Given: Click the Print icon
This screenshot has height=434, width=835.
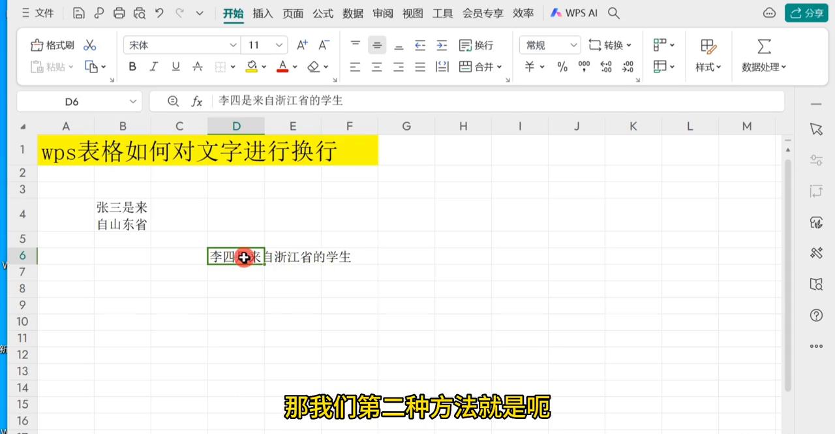Looking at the screenshot, I should (x=119, y=13).
